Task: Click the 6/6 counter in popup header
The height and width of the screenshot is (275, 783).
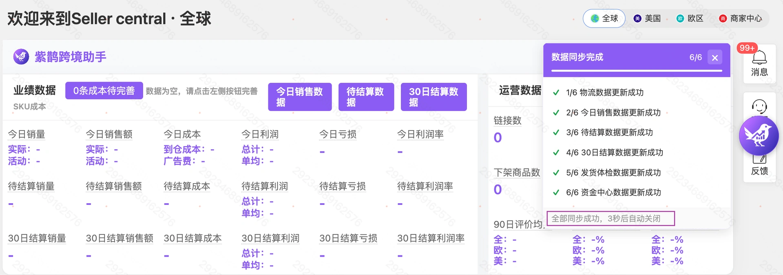Action: [696, 58]
